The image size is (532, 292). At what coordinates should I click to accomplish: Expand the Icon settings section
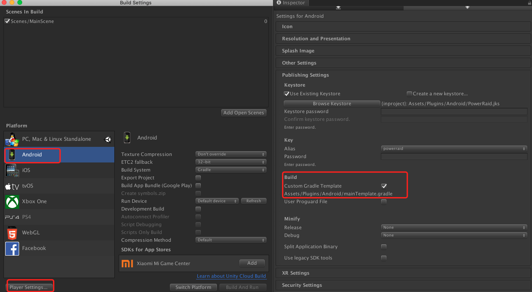click(x=403, y=26)
